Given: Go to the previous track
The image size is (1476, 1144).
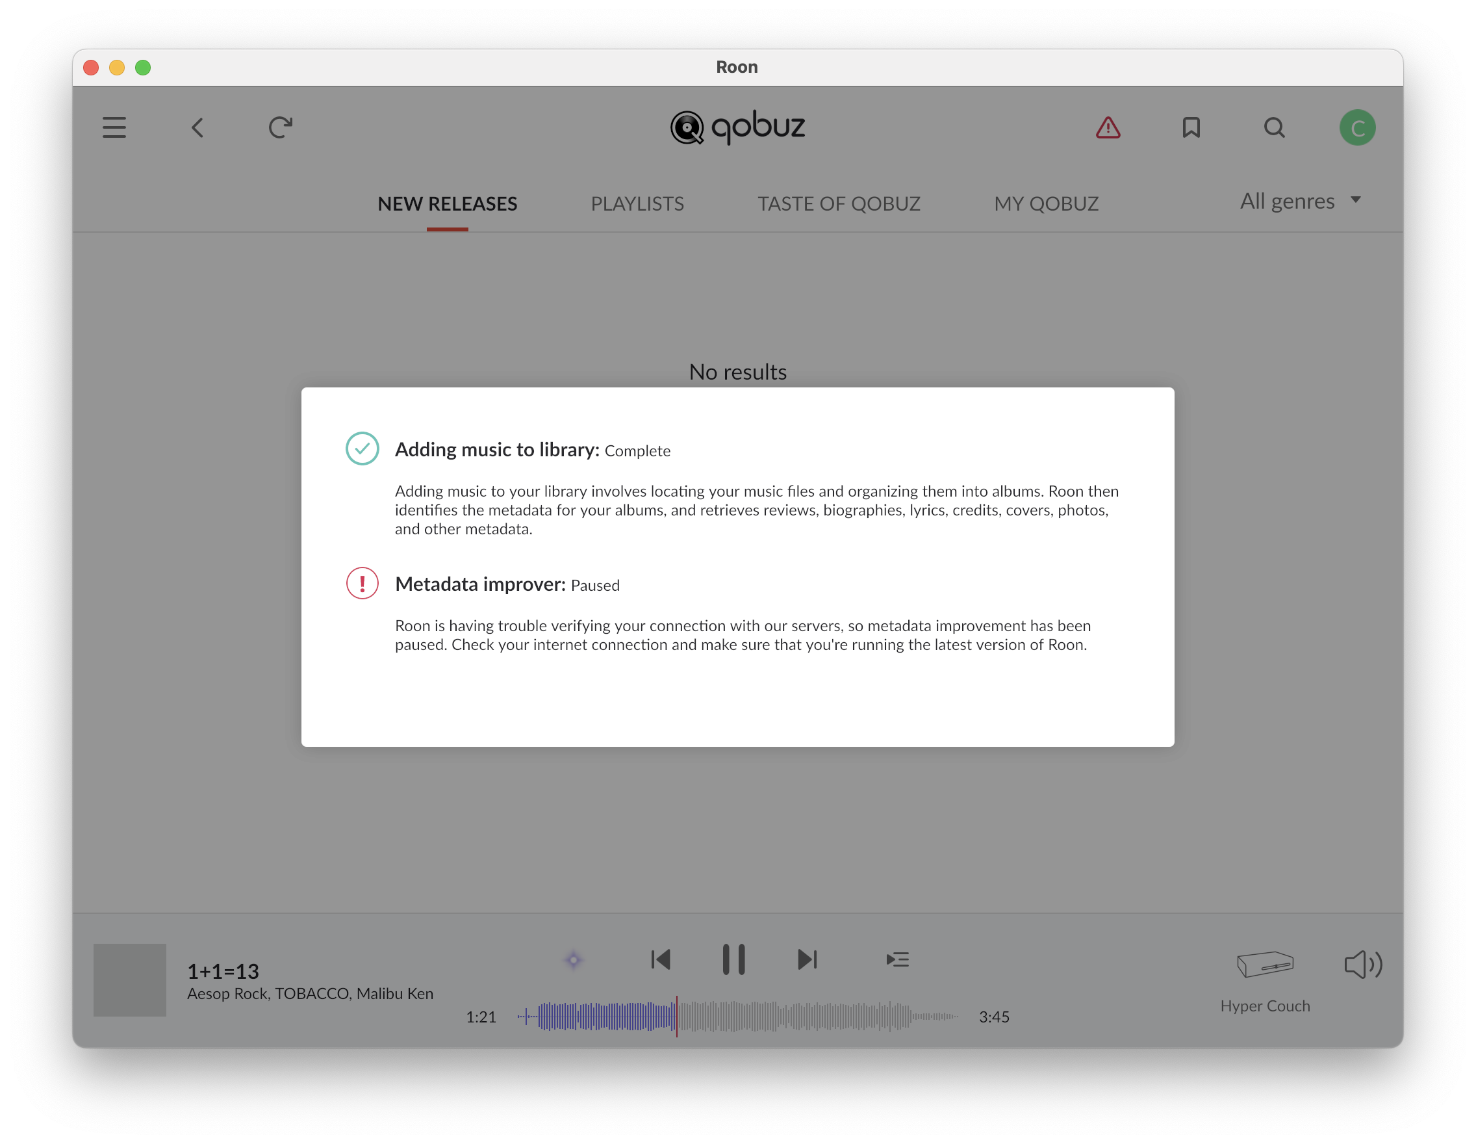Looking at the screenshot, I should [x=660, y=959].
